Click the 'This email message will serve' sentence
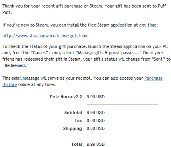 (x=47, y=78)
